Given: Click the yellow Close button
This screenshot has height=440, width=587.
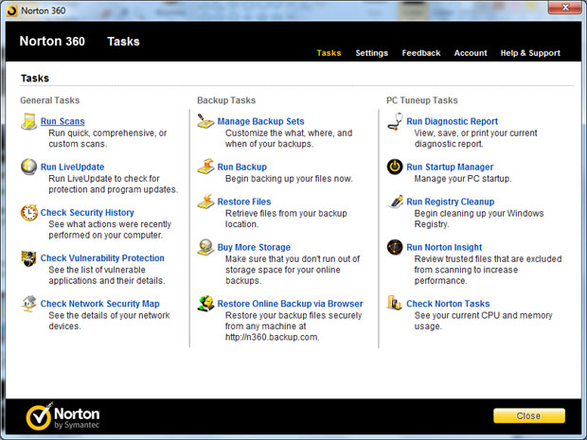Looking at the screenshot, I should coord(529,415).
